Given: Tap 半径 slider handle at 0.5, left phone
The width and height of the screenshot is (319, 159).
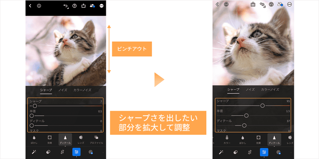Looking at the screenshot, I should (x=31, y=116).
